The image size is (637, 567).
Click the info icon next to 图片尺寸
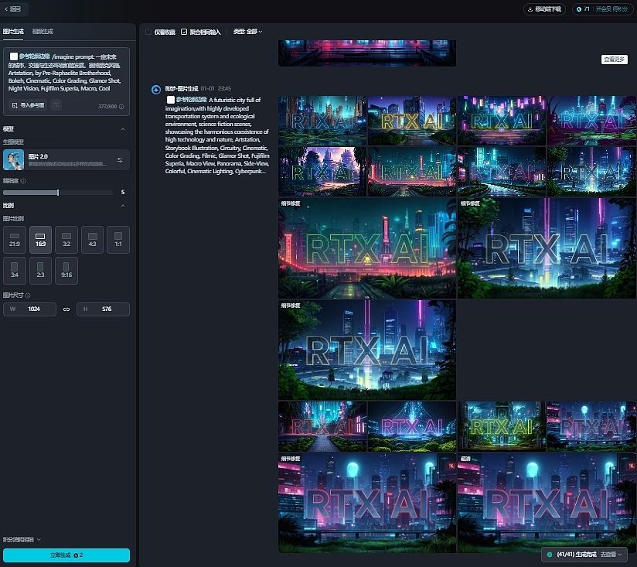click(x=28, y=295)
